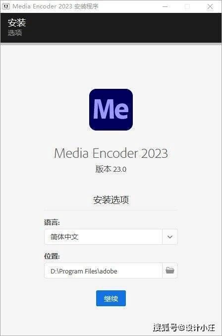Click the D:\Program Files\adobe path field
Viewport: 222px width, 336px height.
(103, 270)
